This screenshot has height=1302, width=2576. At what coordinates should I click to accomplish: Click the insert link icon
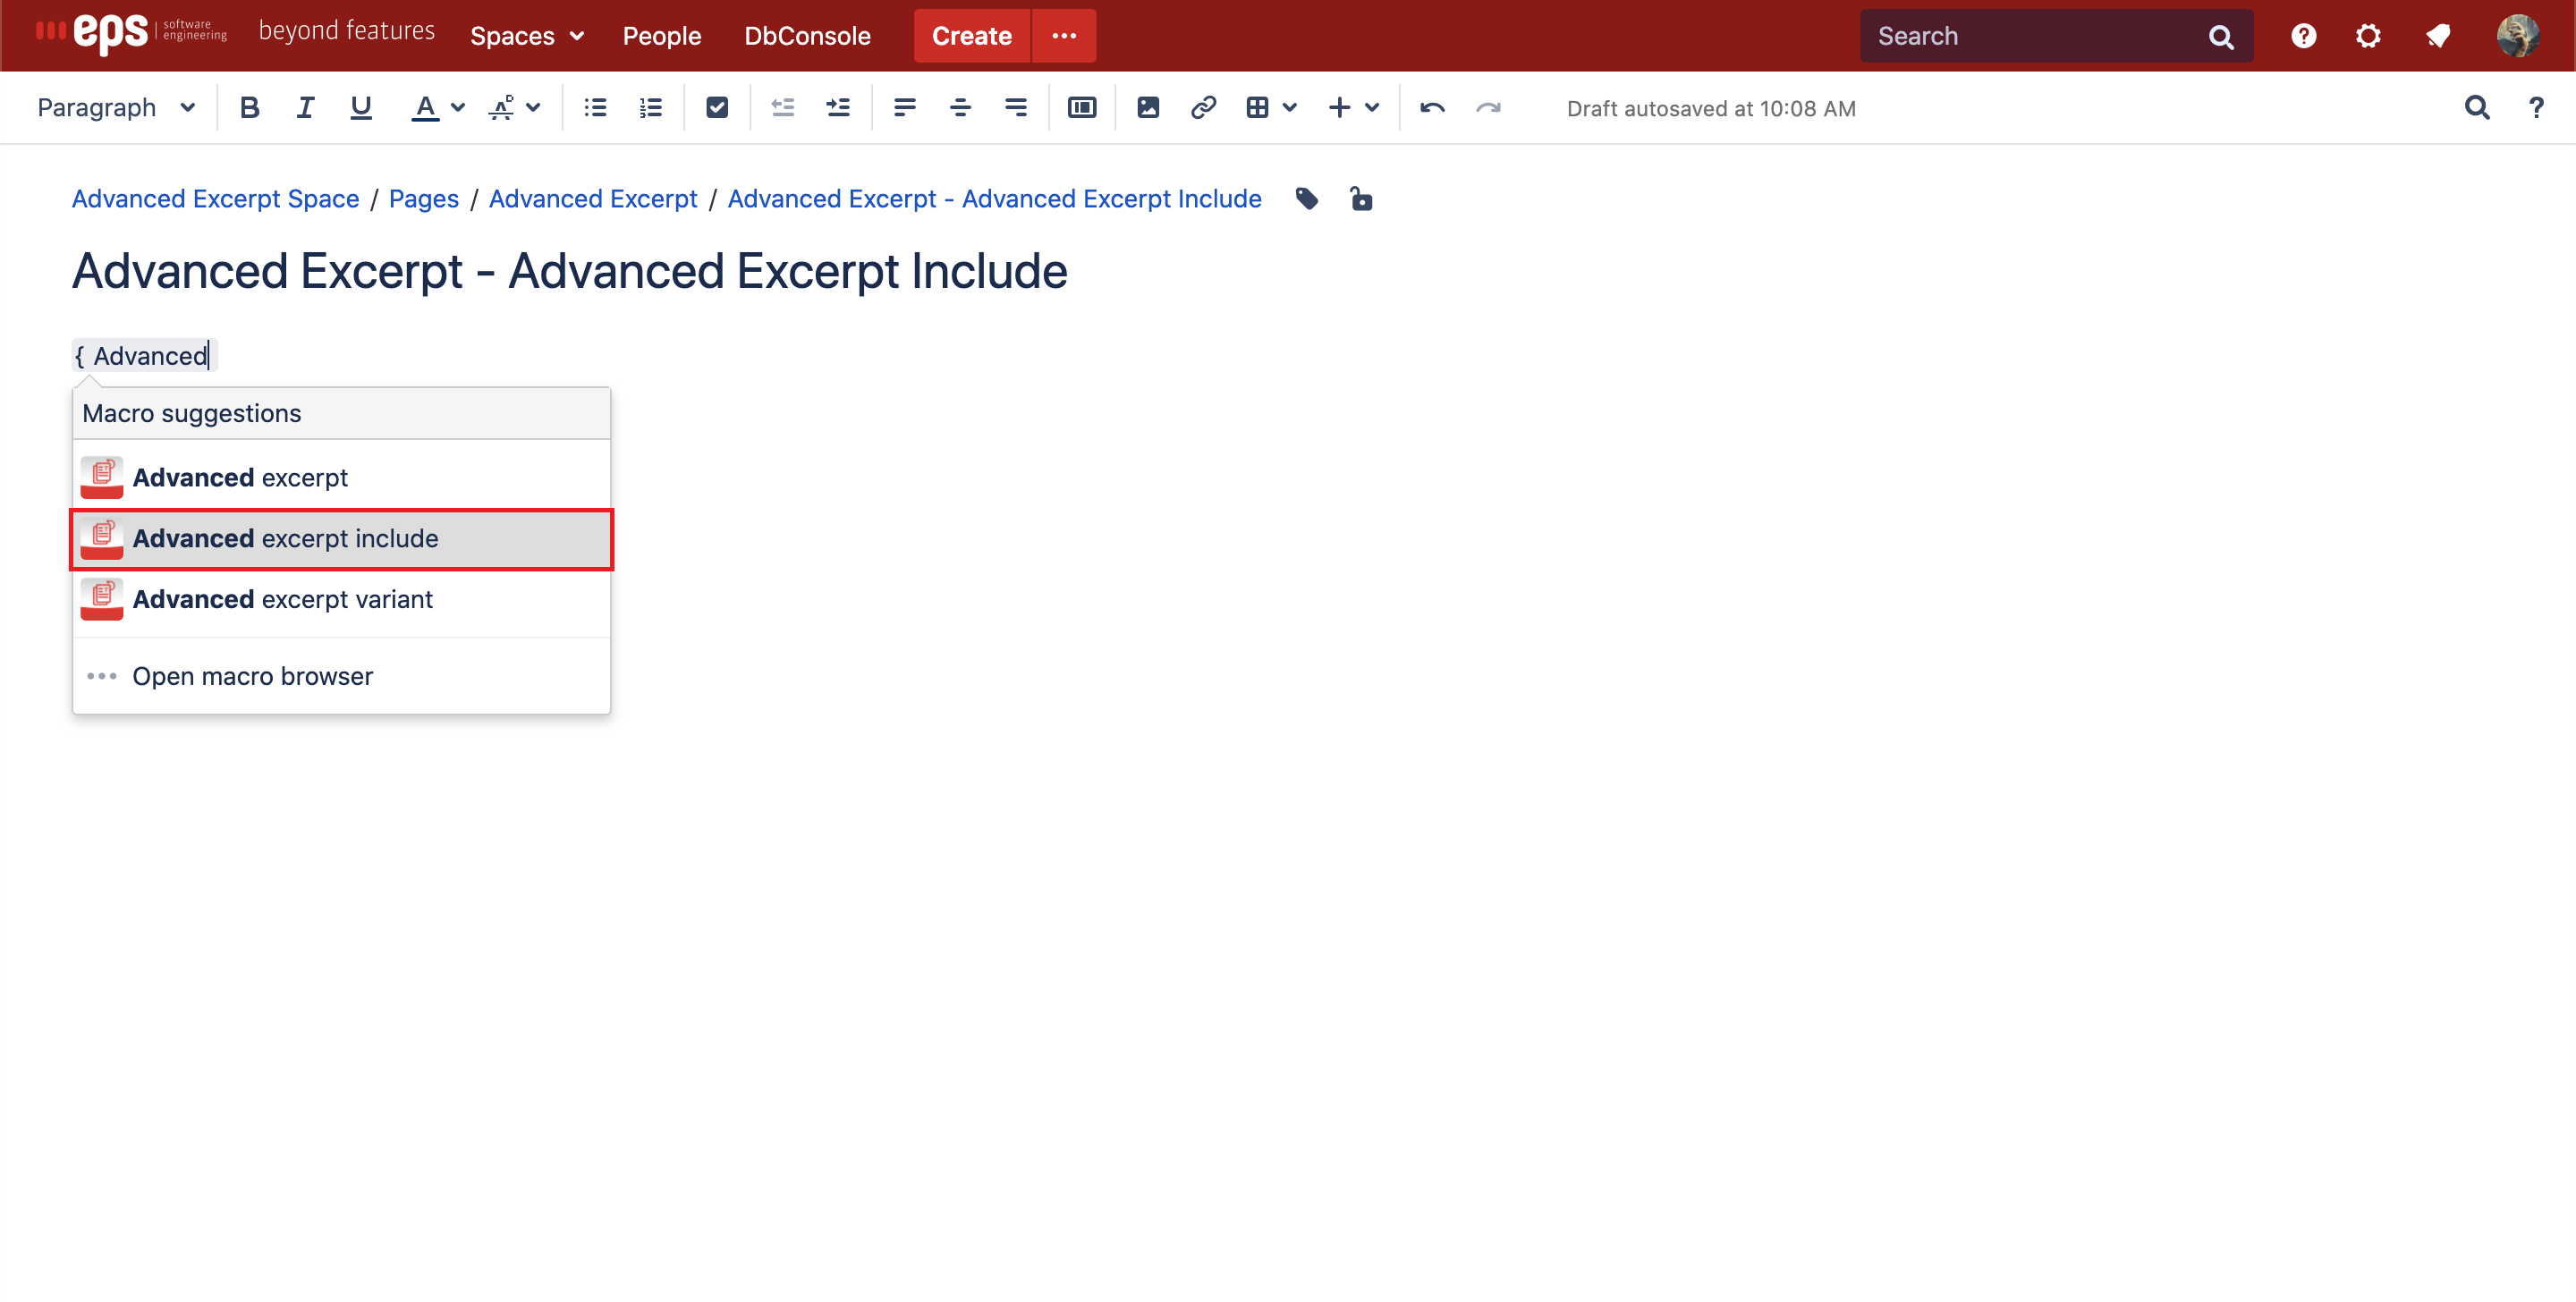[1203, 108]
